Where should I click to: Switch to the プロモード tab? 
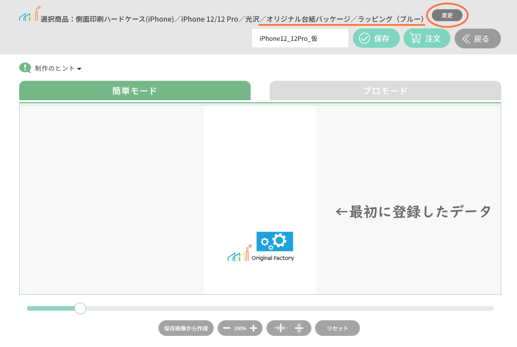point(385,91)
